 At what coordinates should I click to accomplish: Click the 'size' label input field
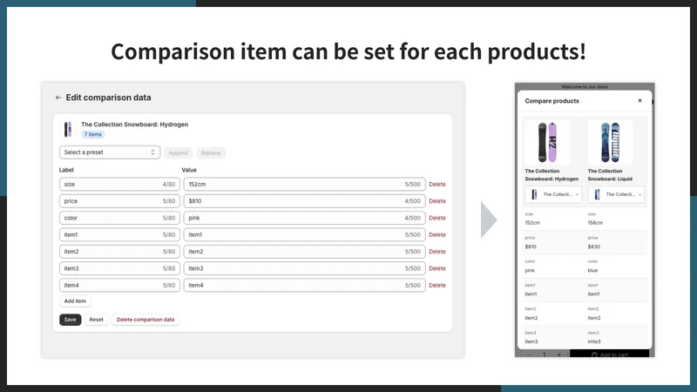pos(119,184)
